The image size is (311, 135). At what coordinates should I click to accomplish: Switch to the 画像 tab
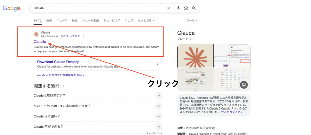(x=49, y=20)
